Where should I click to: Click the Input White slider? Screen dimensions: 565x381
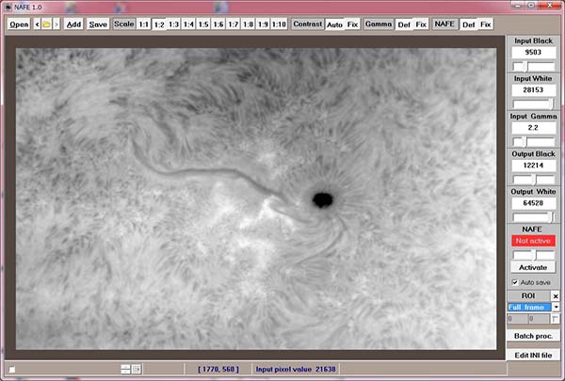[533, 104]
